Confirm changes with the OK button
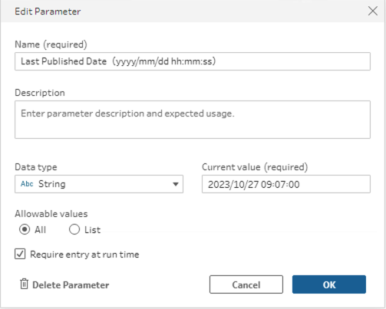Image resolution: width=386 pixels, height=309 pixels. [x=329, y=284]
